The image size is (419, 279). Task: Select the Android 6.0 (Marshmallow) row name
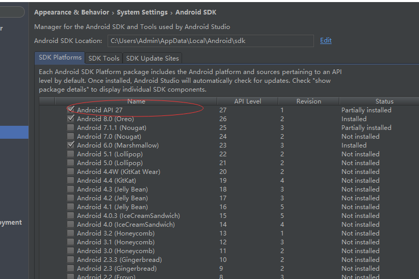[118, 145]
